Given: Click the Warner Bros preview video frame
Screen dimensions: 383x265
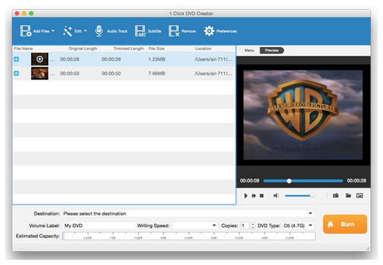Looking at the screenshot, I should coord(303,115).
